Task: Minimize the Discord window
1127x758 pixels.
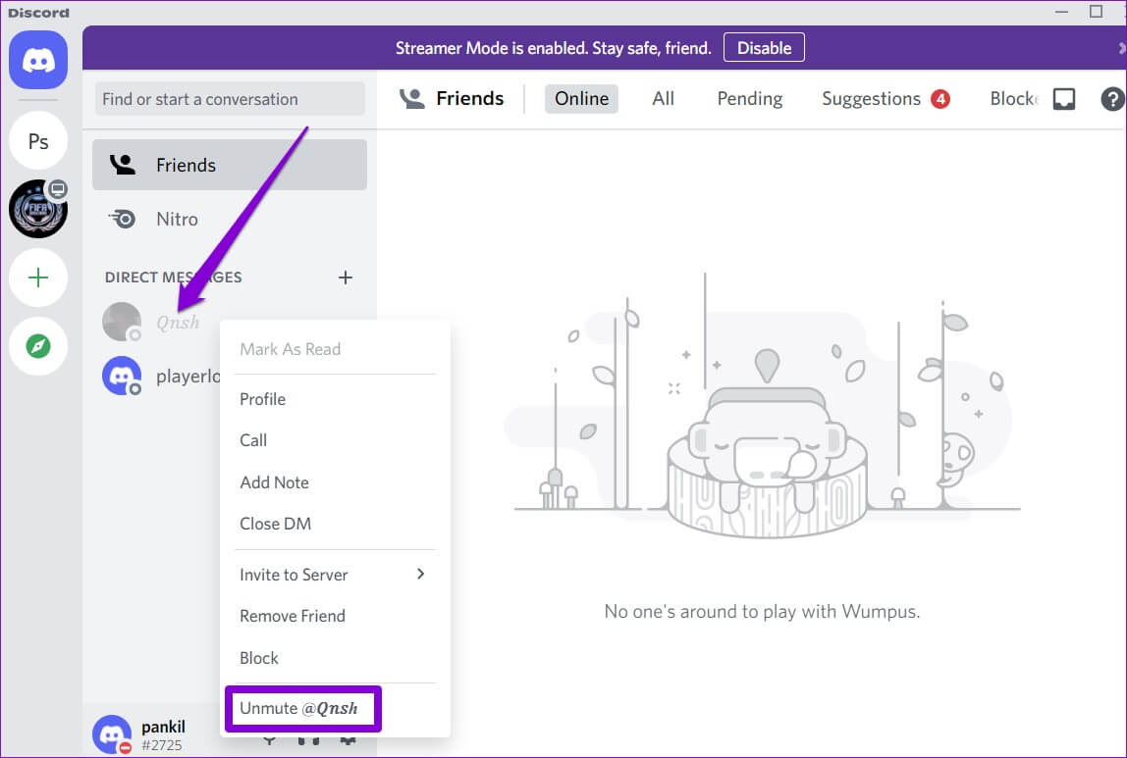Action: [x=1061, y=12]
